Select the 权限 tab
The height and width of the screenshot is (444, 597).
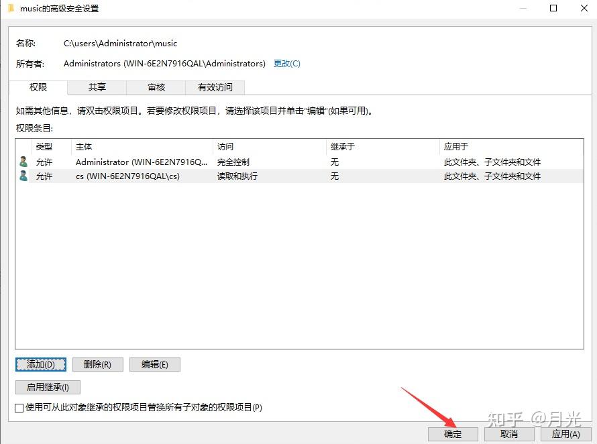38,87
